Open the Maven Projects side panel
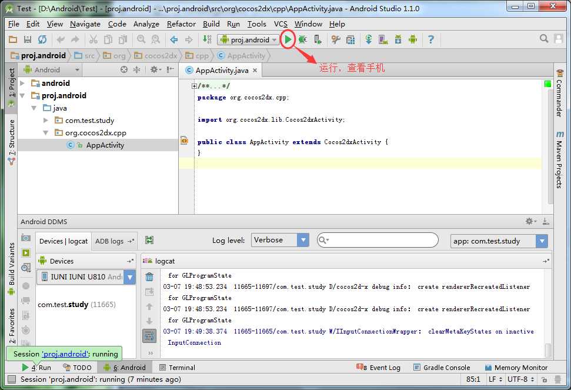 click(559, 159)
